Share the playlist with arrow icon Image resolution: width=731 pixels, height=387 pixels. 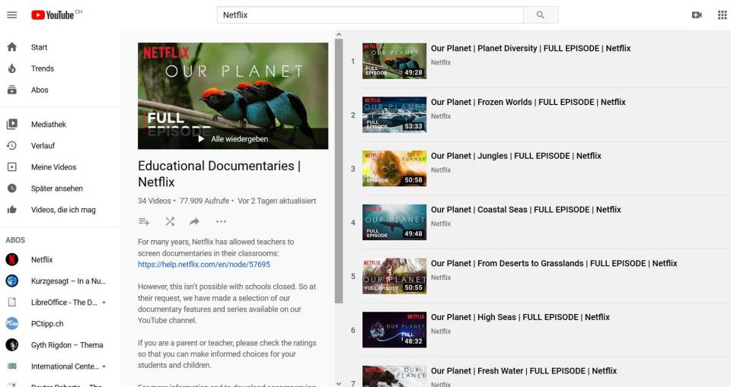click(194, 222)
